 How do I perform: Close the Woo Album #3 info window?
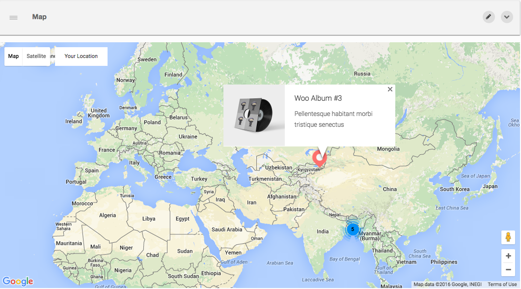coord(390,89)
